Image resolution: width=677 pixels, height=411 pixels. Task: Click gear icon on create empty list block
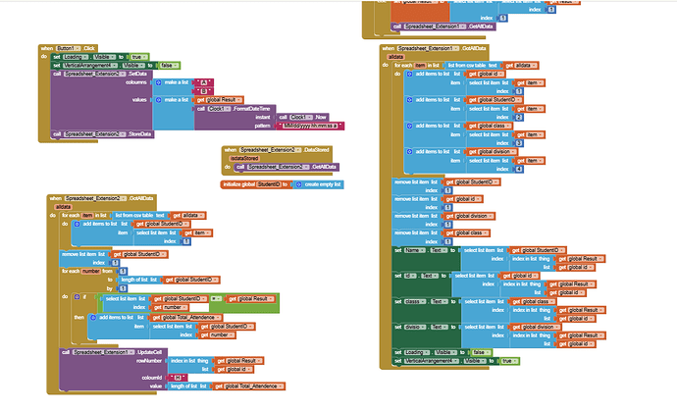pyautogui.click(x=299, y=184)
